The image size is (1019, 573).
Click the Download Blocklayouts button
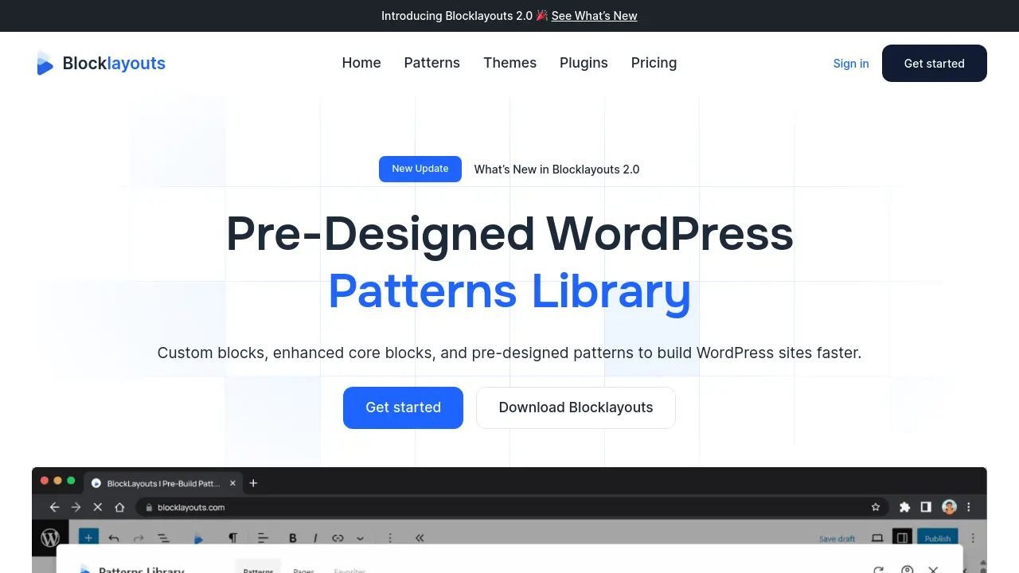tap(576, 407)
